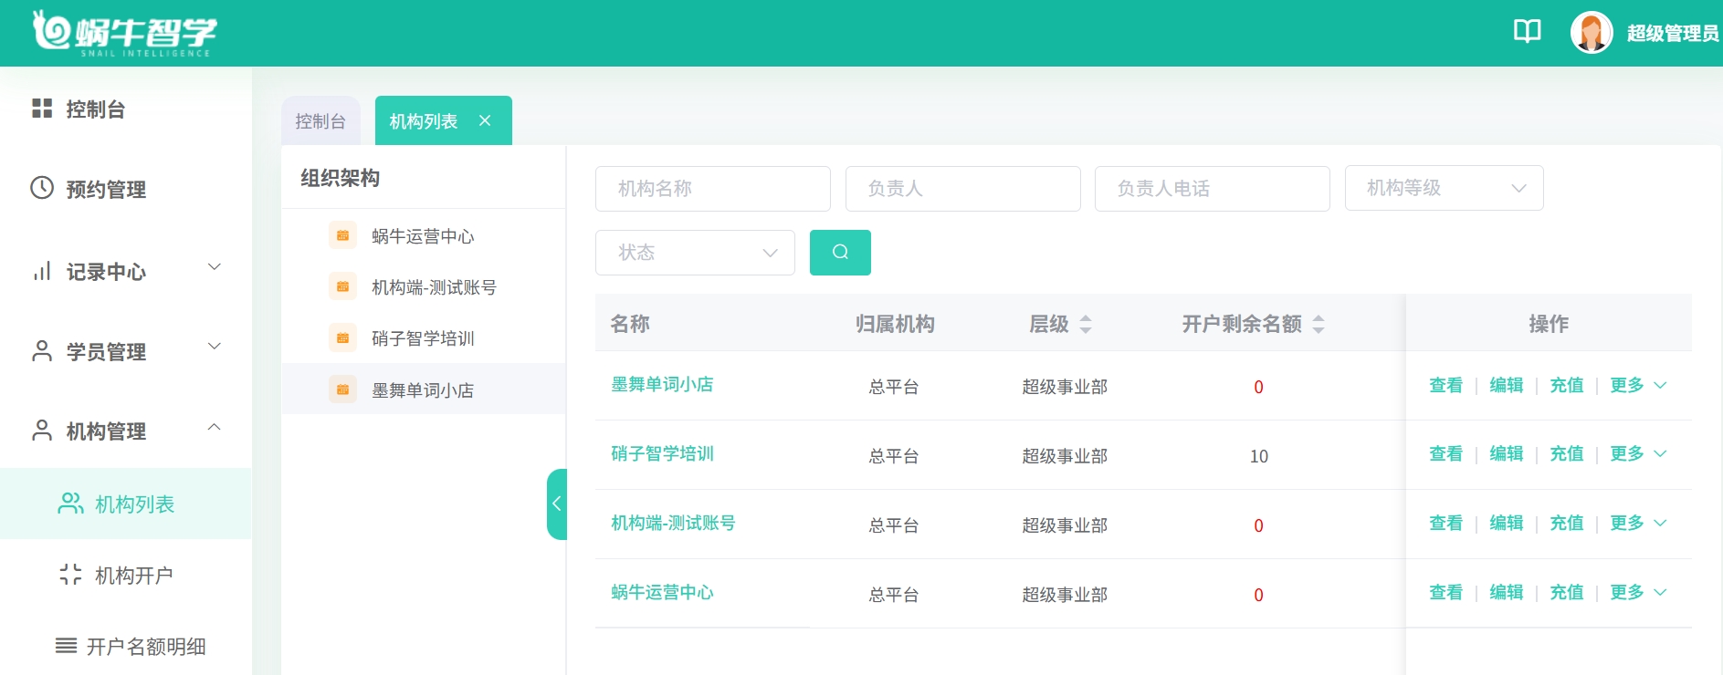Click the folder icon beside 蜗牛运营中心

tap(342, 235)
